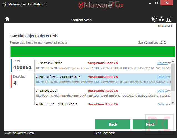Screen dimensions: 177x138
Task: Open www.malwarefox.com link
Action: click(20, 133)
